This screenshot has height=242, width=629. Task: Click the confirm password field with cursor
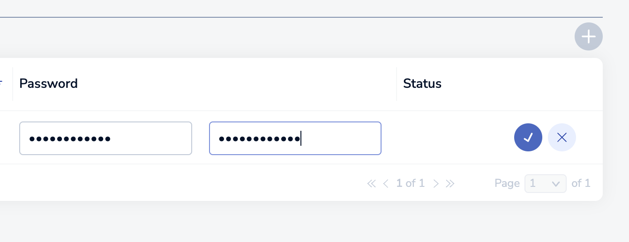coord(295,138)
